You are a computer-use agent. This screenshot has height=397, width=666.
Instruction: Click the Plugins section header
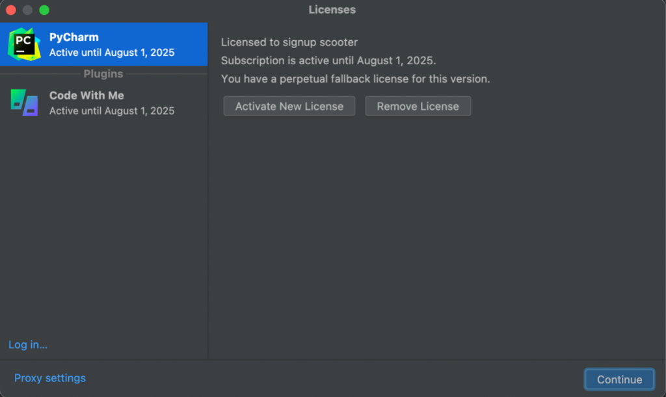point(103,73)
